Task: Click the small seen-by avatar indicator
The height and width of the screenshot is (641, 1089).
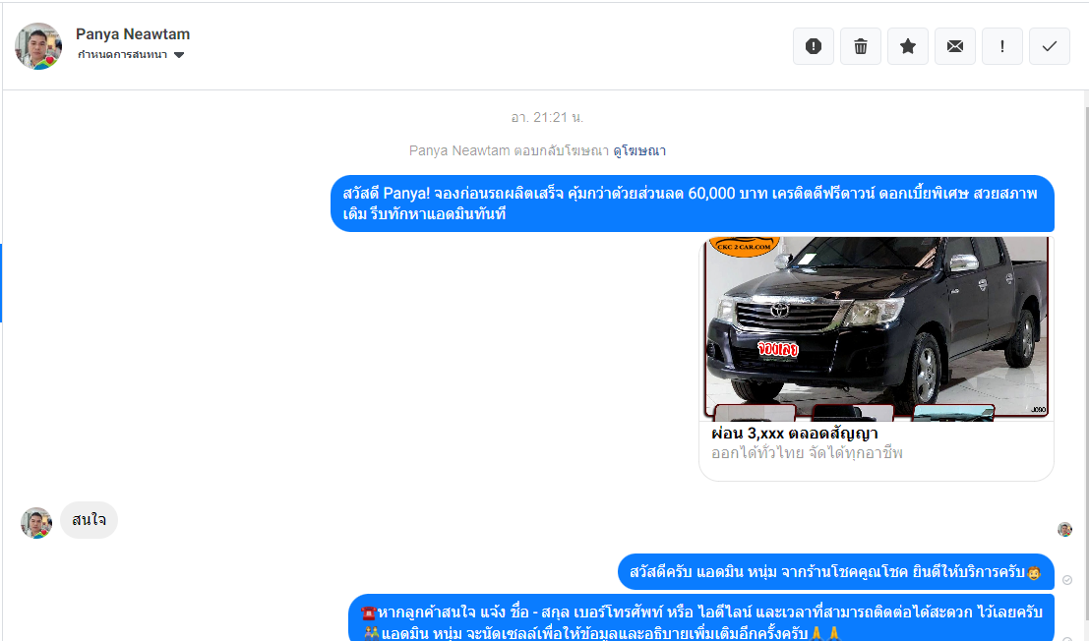Action: [1064, 530]
